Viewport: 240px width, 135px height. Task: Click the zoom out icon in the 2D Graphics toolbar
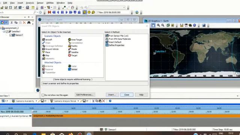pos(163,25)
